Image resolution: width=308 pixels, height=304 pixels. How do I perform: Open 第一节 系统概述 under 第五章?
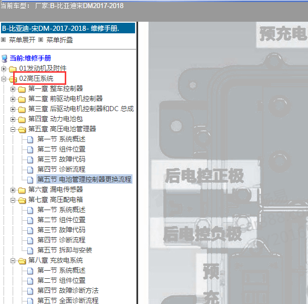tap(61, 139)
